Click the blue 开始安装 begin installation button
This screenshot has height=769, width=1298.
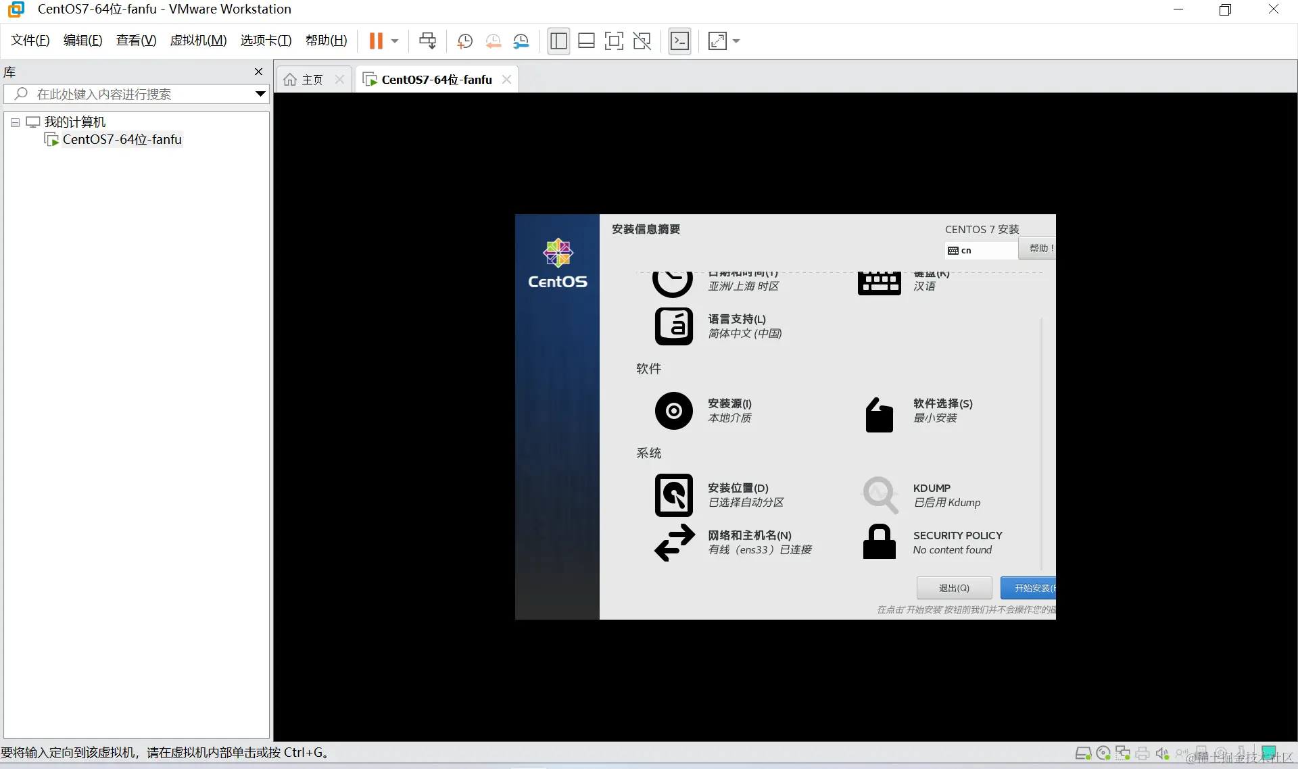pos(1028,588)
